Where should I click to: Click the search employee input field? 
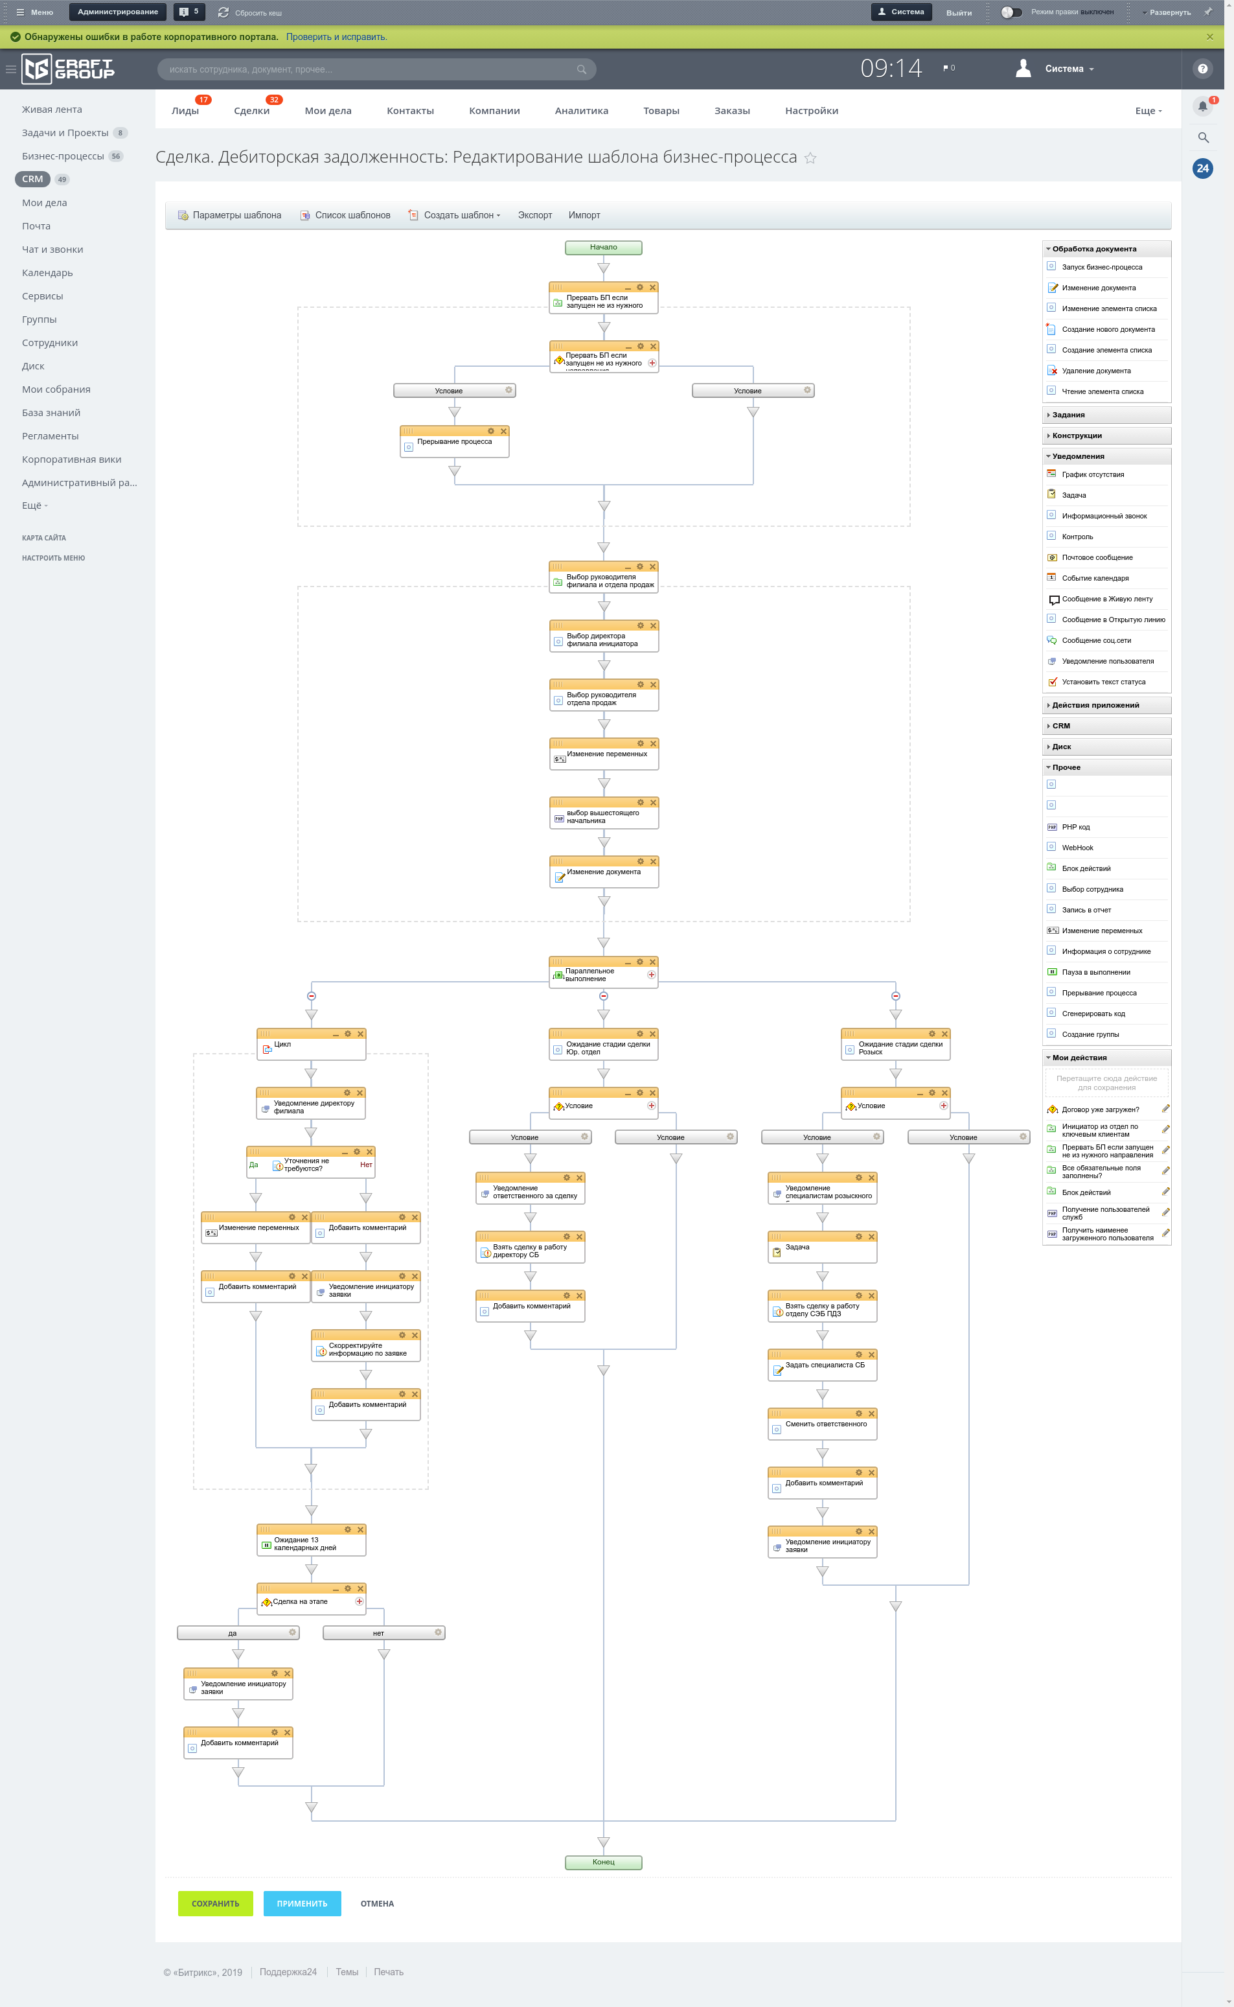click(x=367, y=69)
